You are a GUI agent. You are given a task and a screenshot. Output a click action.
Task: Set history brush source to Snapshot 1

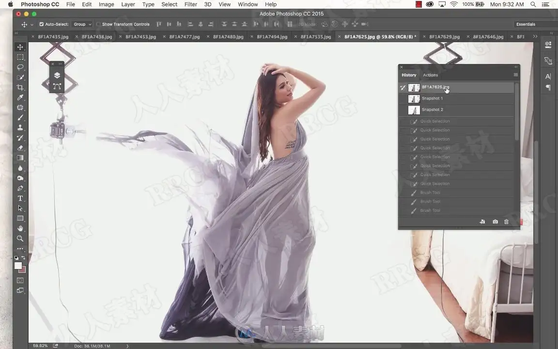coord(403,98)
